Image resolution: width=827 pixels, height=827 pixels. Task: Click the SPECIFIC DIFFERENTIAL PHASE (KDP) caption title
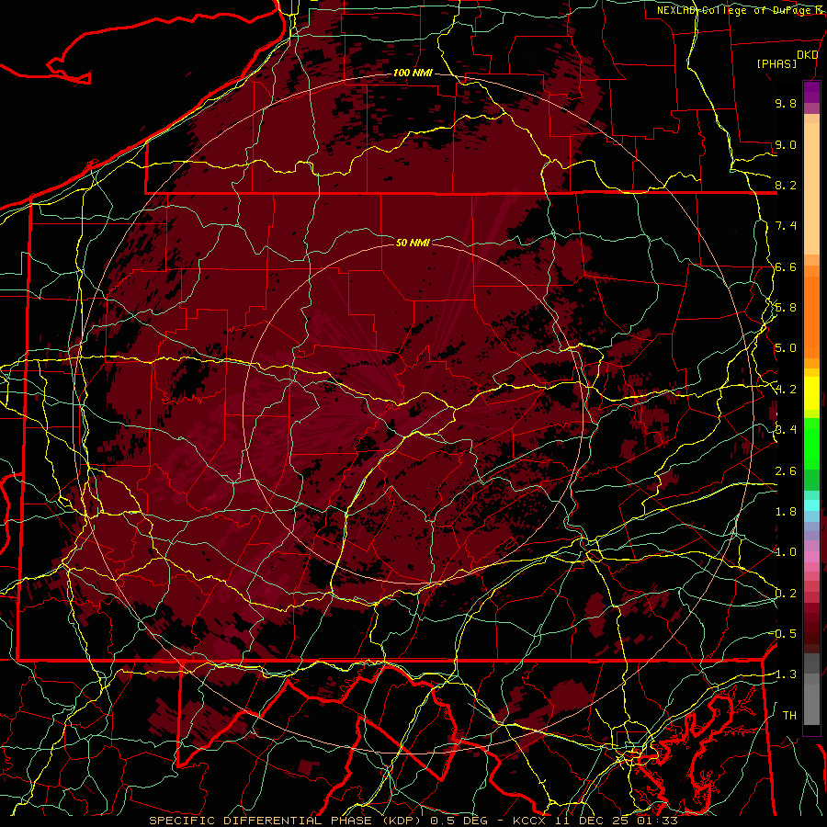(x=286, y=821)
